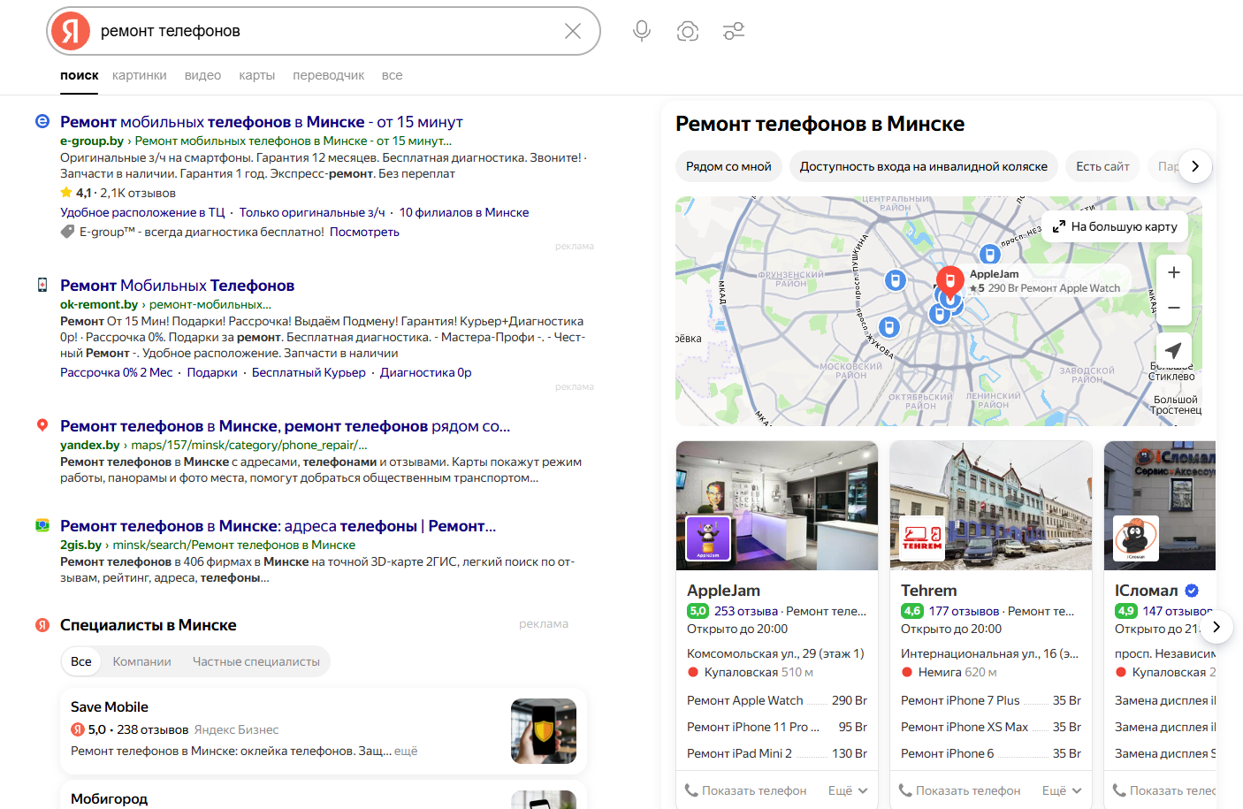Open the Бесплатный Курьер sitelink
This screenshot has height=809, width=1243.
click(x=309, y=372)
